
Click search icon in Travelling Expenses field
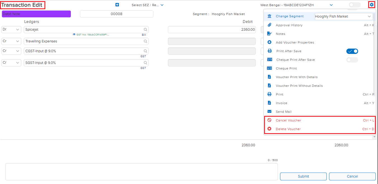click(x=145, y=41)
